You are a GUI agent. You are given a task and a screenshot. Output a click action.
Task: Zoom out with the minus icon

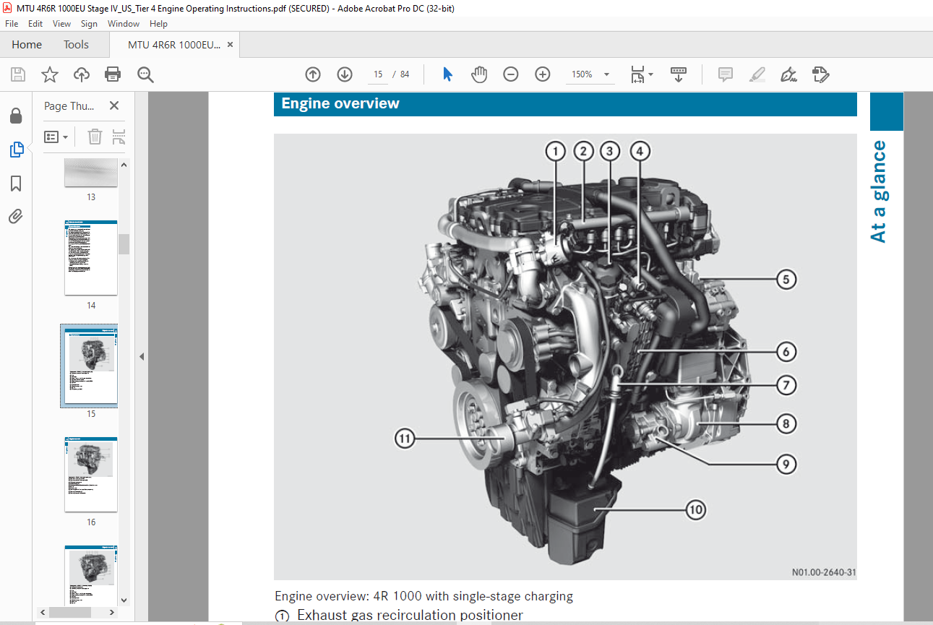tap(511, 74)
